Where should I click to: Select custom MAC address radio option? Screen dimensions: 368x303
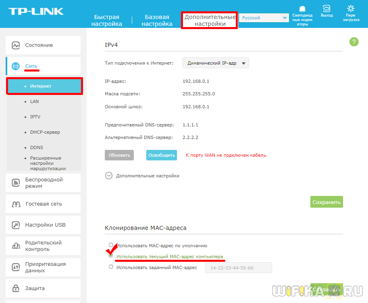click(x=111, y=267)
